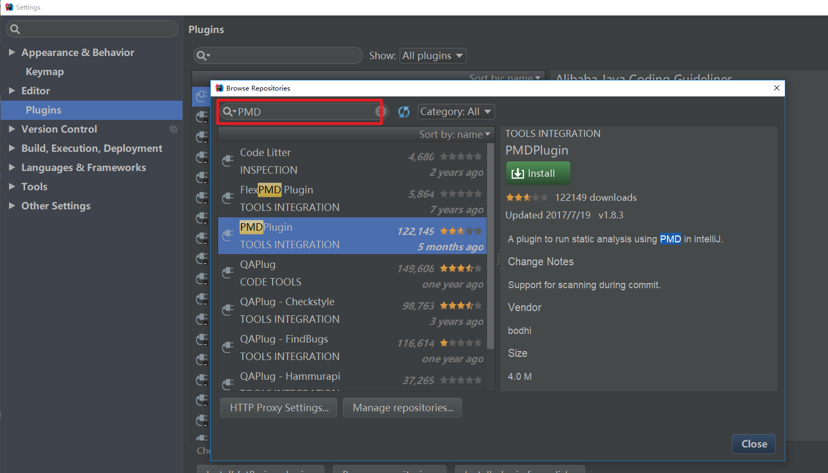The width and height of the screenshot is (828, 473).
Task: Open HTTP Proxy Settings
Action: 278,407
